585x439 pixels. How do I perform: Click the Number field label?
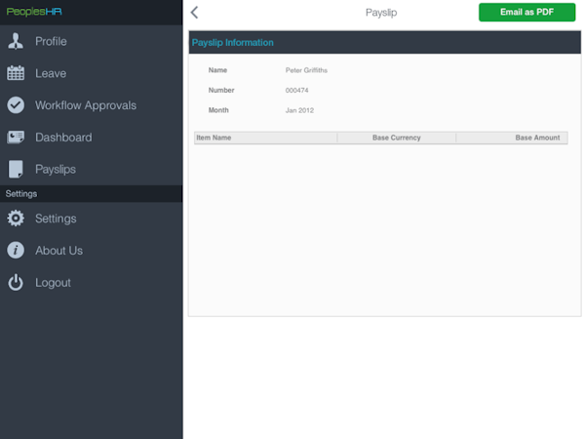coord(221,91)
